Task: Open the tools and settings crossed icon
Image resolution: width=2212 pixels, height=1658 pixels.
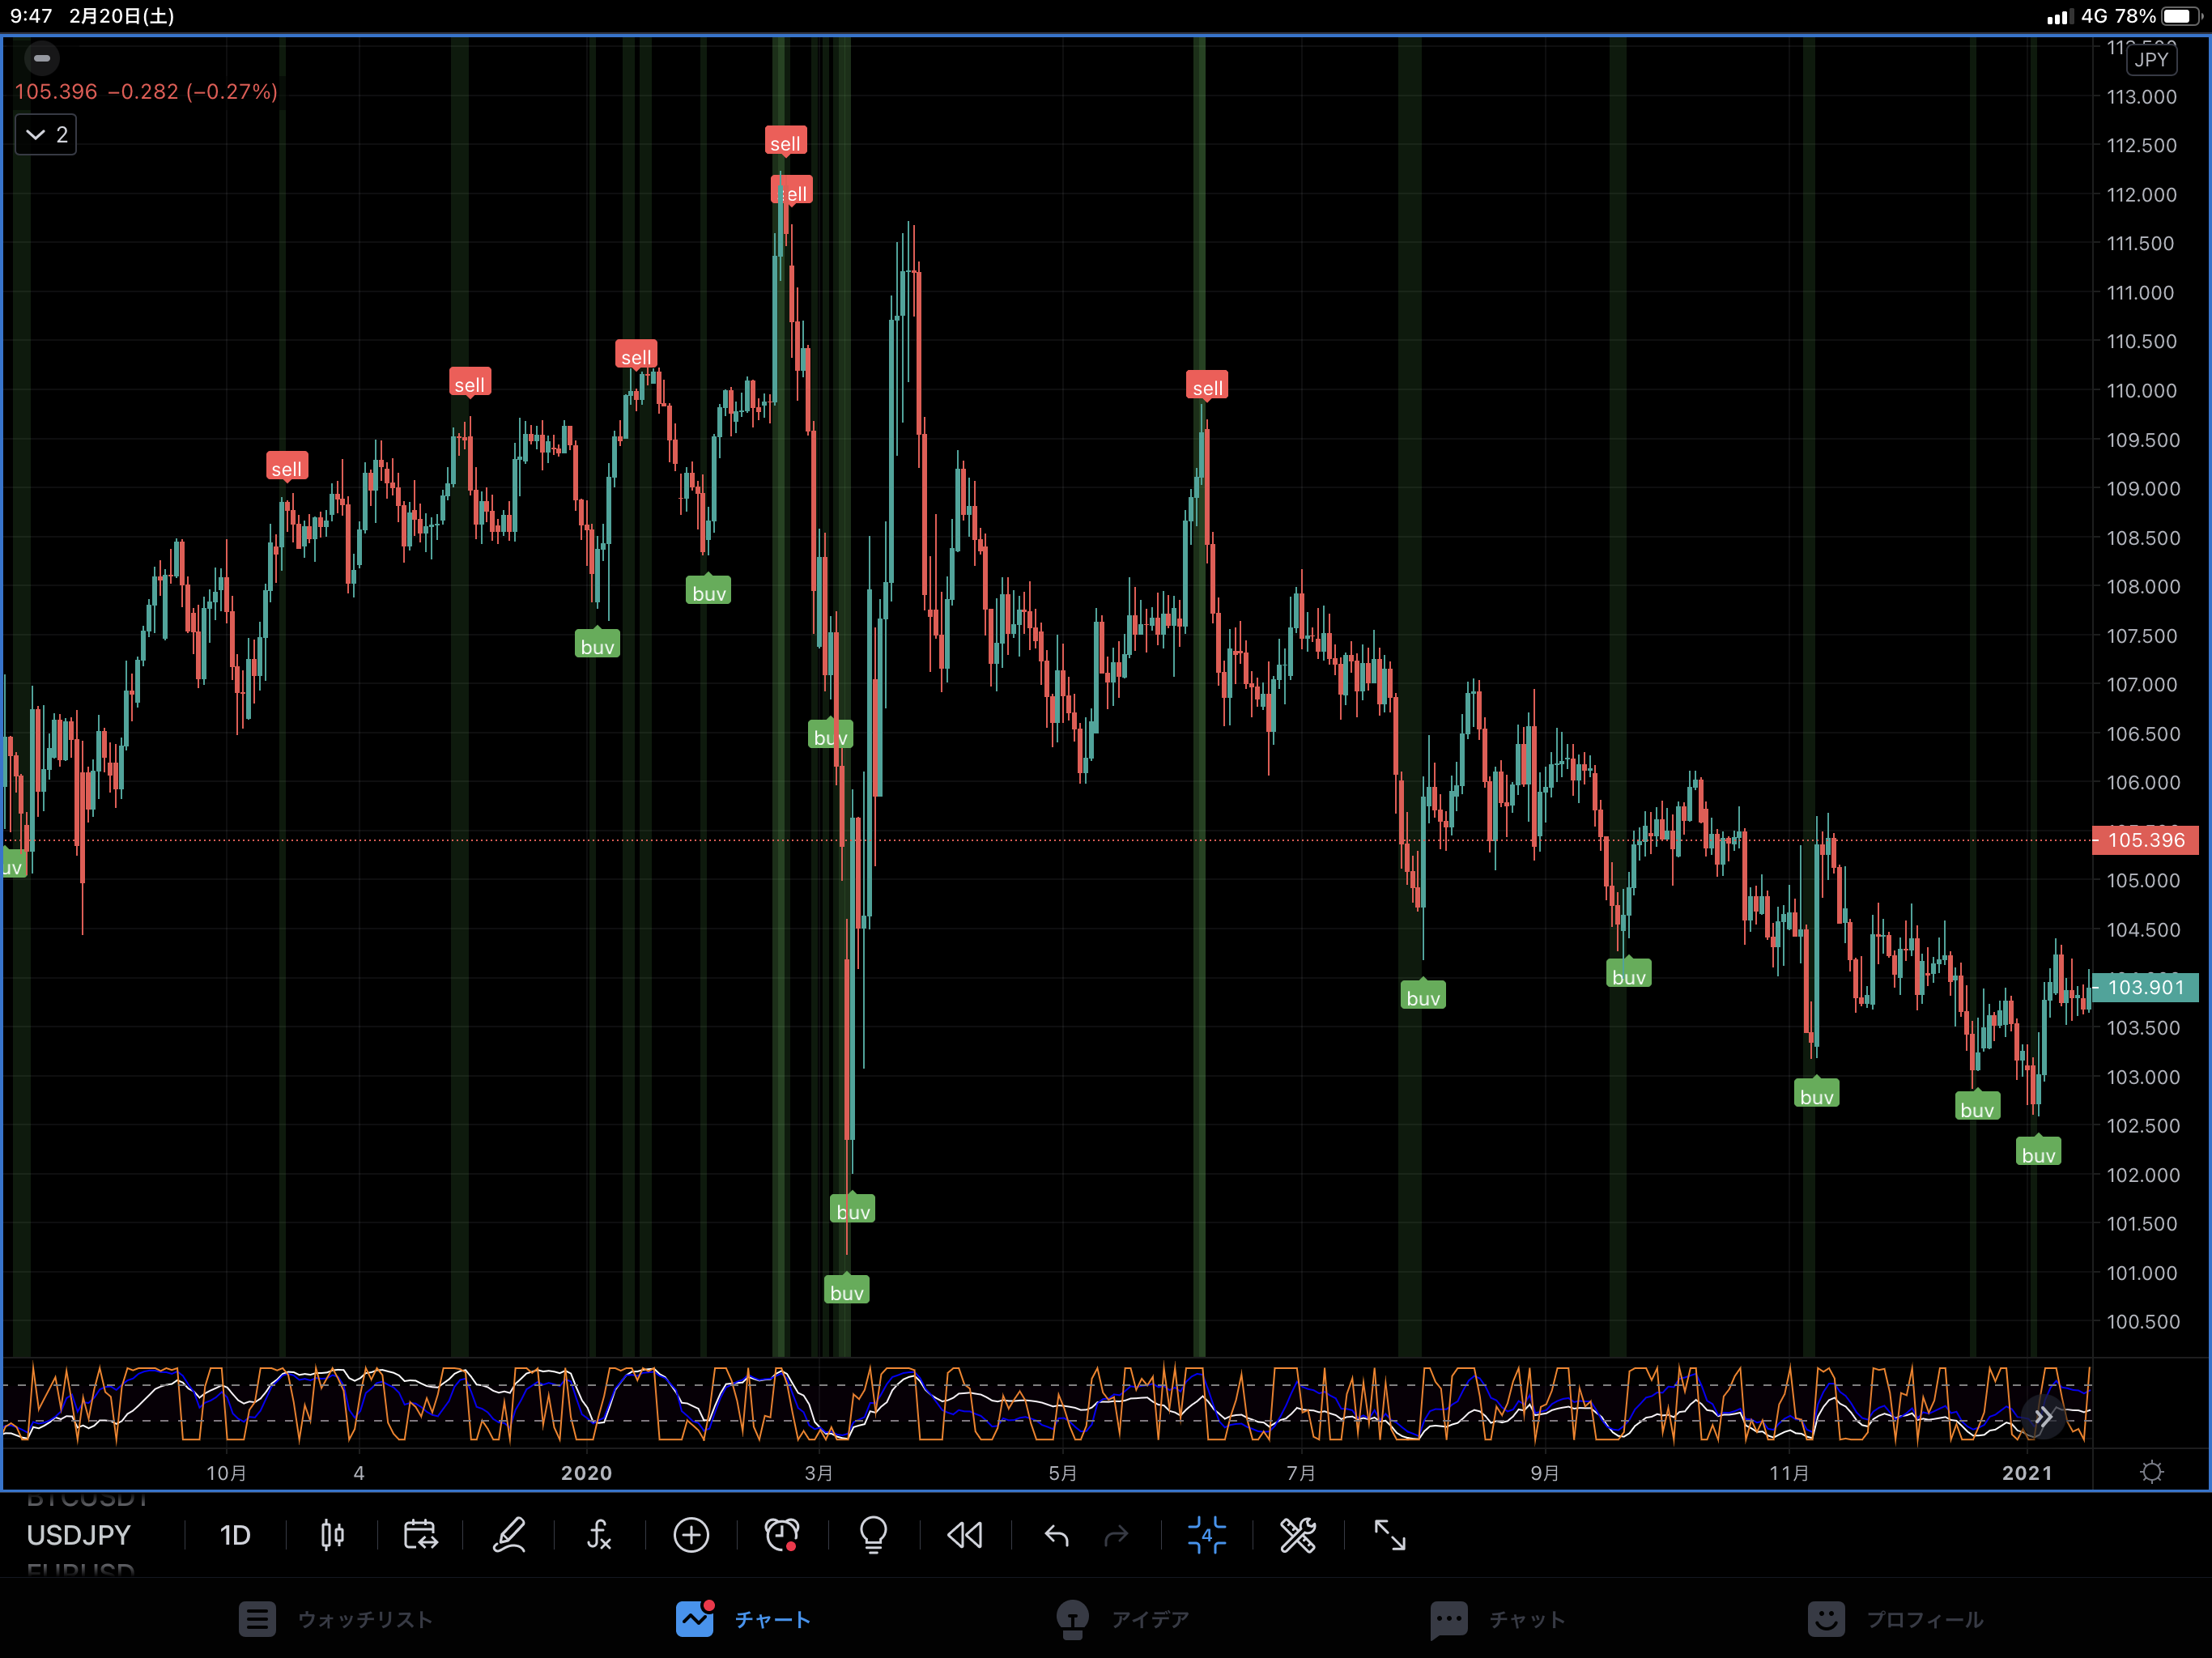Action: coord(1298,1535)
